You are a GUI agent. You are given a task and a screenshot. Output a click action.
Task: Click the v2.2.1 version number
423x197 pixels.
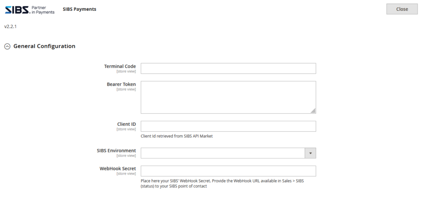(x=10, y=26)
